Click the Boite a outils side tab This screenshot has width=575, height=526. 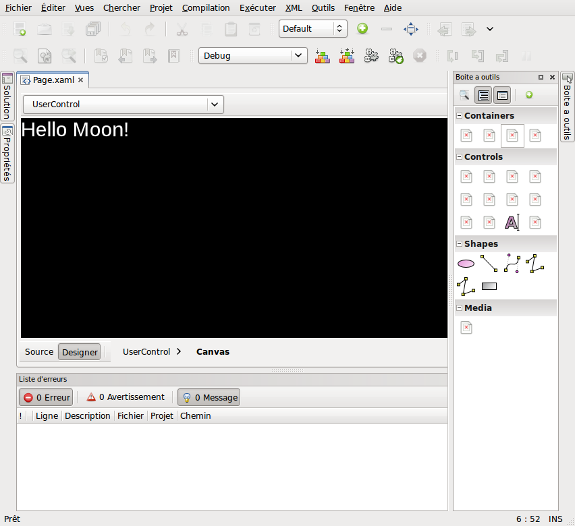coord(567,107)
